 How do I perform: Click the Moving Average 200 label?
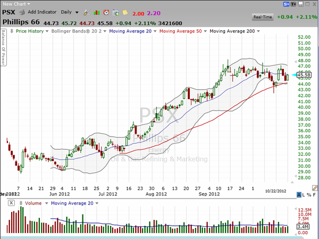232,31
